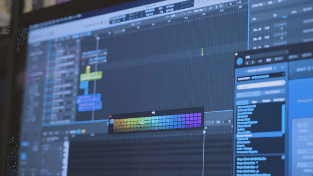The width and height of the screenshot is (313, 176).
Task: Click the arrangement playhead at ruler top
Action: coord(98,38)
